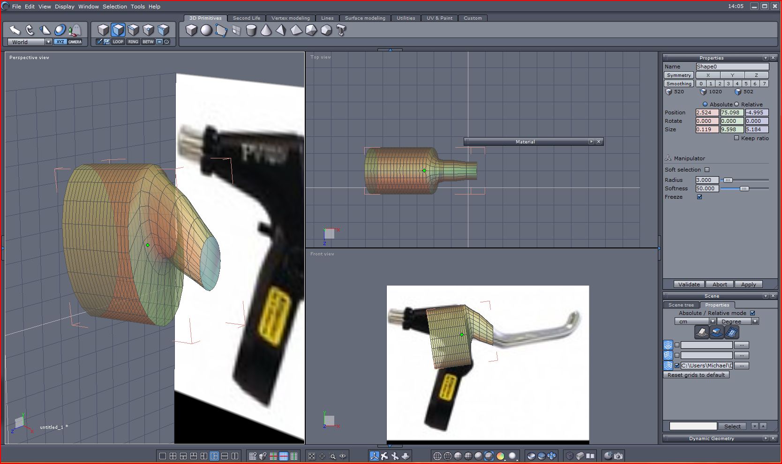Switch display to wireframe globe mode

tap(437, 456)
